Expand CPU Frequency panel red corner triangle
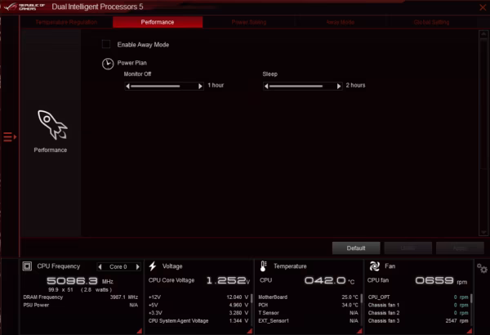Image resolution: width=490 pixels, height=335 pixels. click(x=140, y=331)
